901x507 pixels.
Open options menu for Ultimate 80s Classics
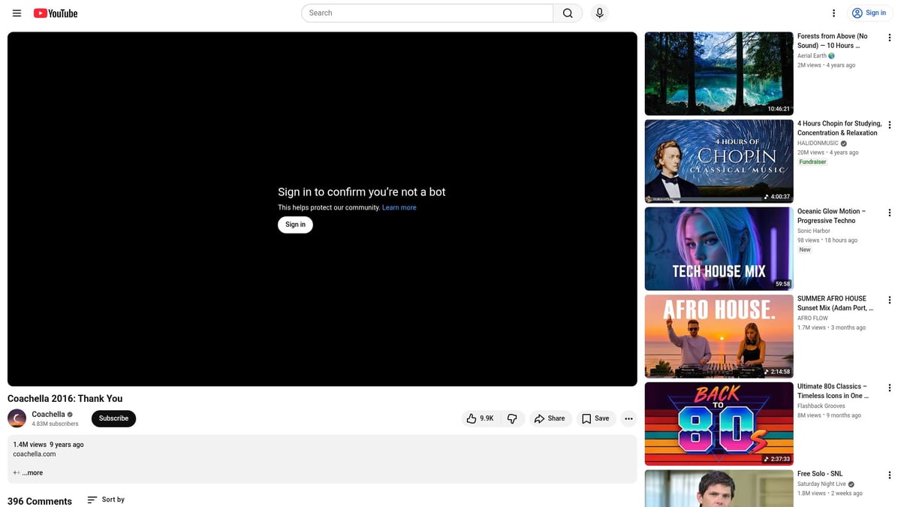(890, 388)
